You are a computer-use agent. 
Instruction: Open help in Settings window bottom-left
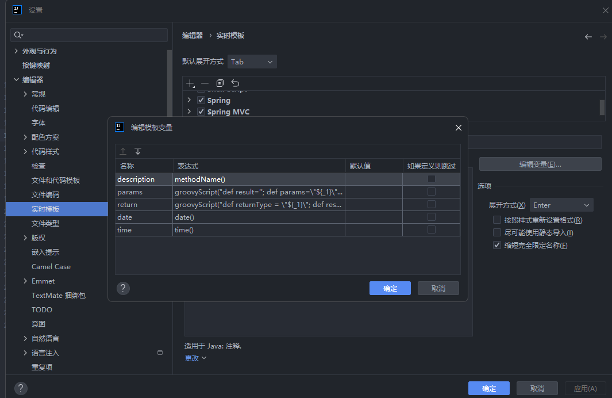[21, 388]
